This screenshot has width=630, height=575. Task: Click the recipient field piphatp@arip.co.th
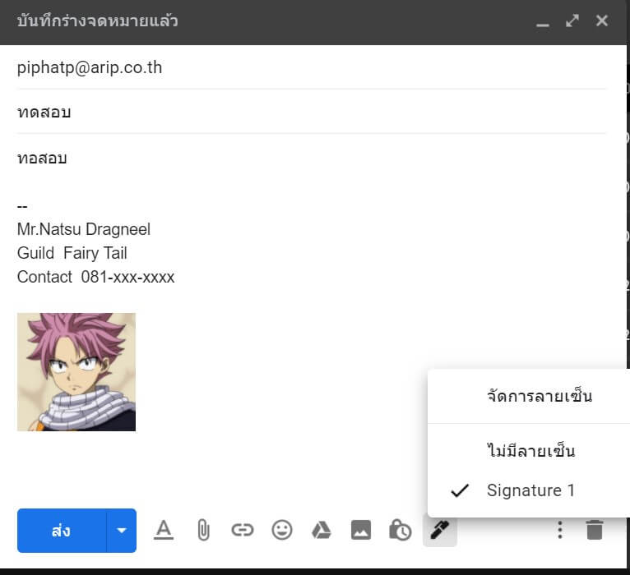[x=312, y=68]
